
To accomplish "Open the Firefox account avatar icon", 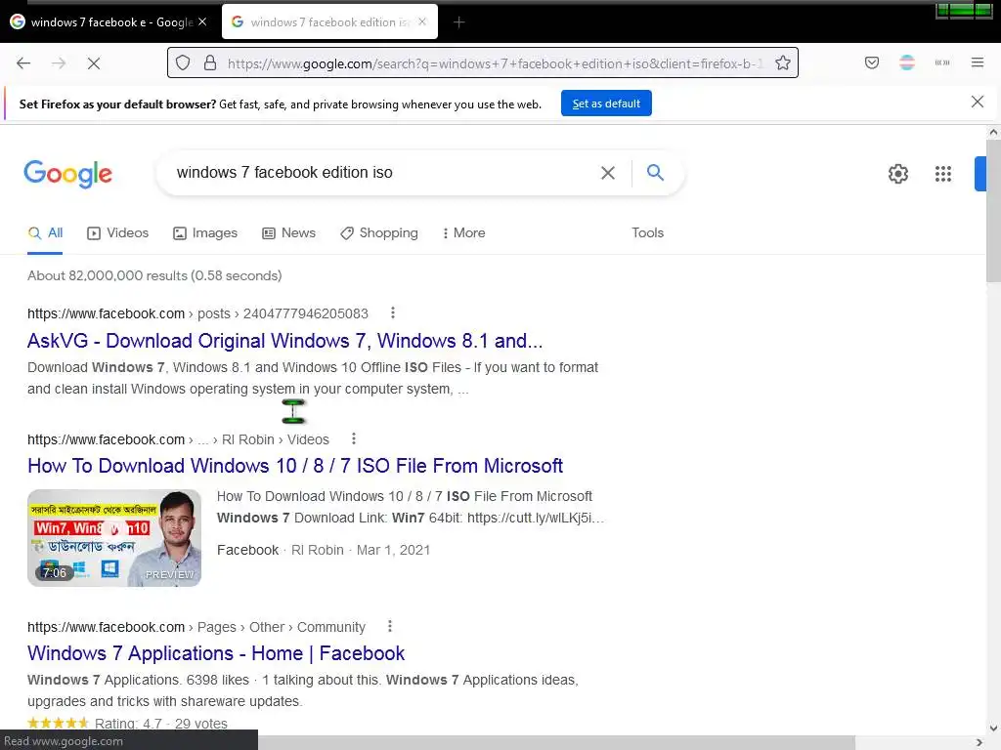I will click(907, 62).
